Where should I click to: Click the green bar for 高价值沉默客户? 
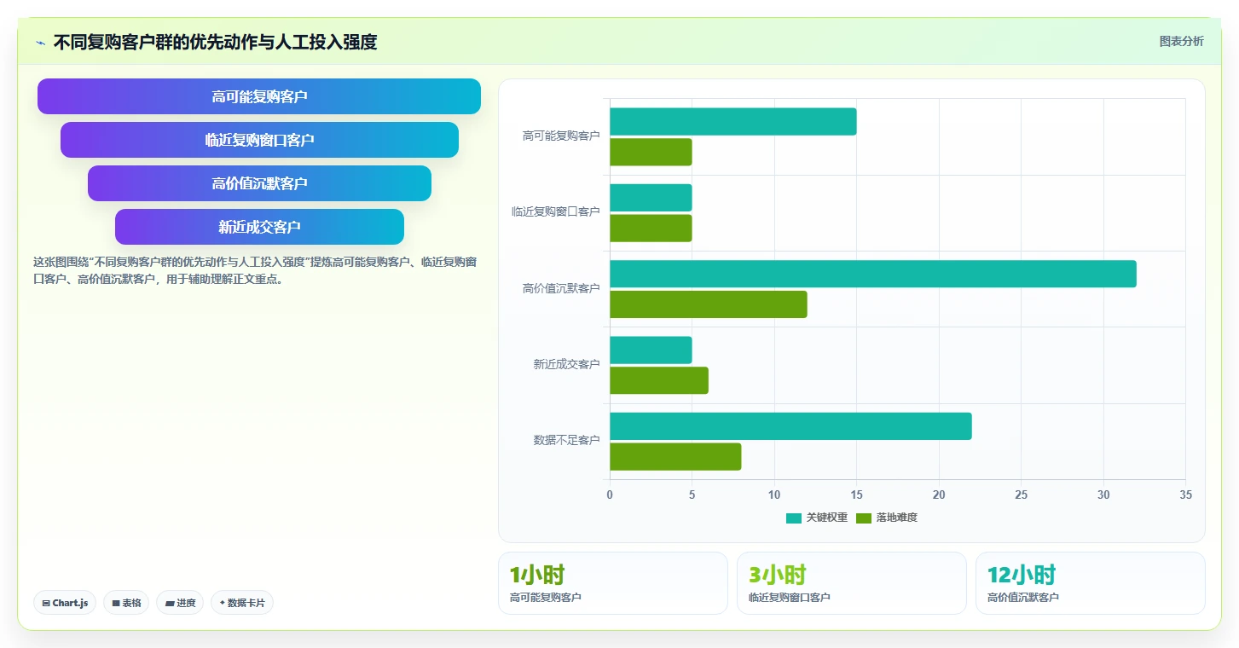coord(709,304)
